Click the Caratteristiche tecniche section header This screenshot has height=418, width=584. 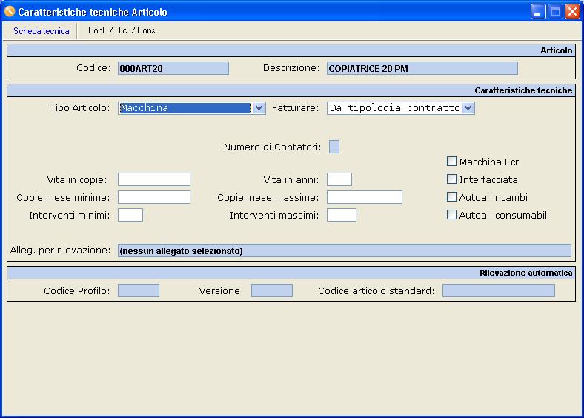point(291,90)
